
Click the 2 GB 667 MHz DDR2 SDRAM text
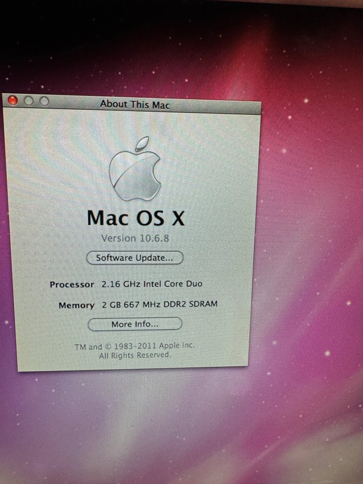coord(160,305)
